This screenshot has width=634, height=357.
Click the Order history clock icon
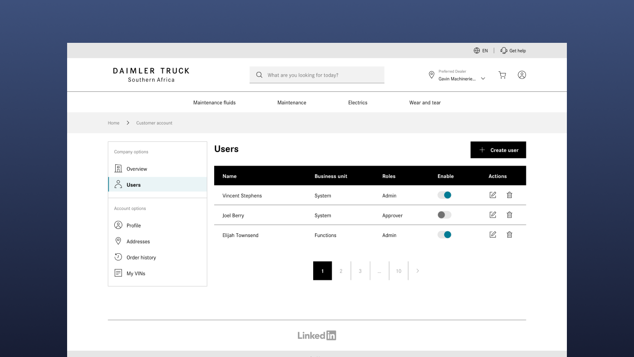coord(119,257)
